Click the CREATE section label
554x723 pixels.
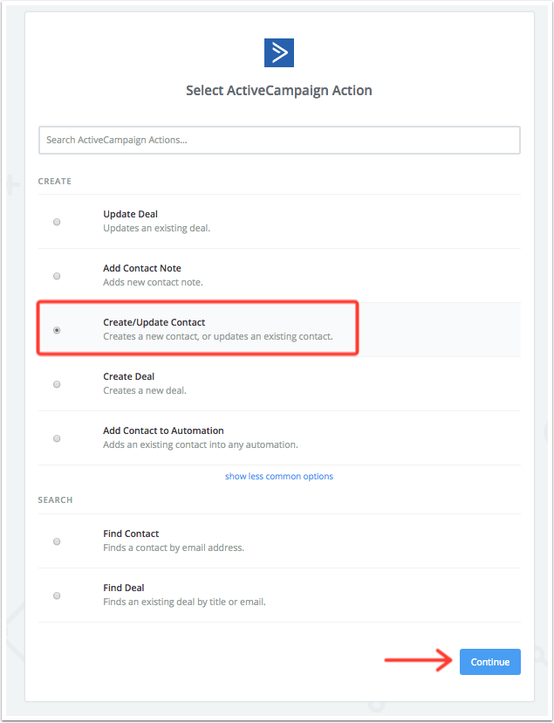coord(55,182)
